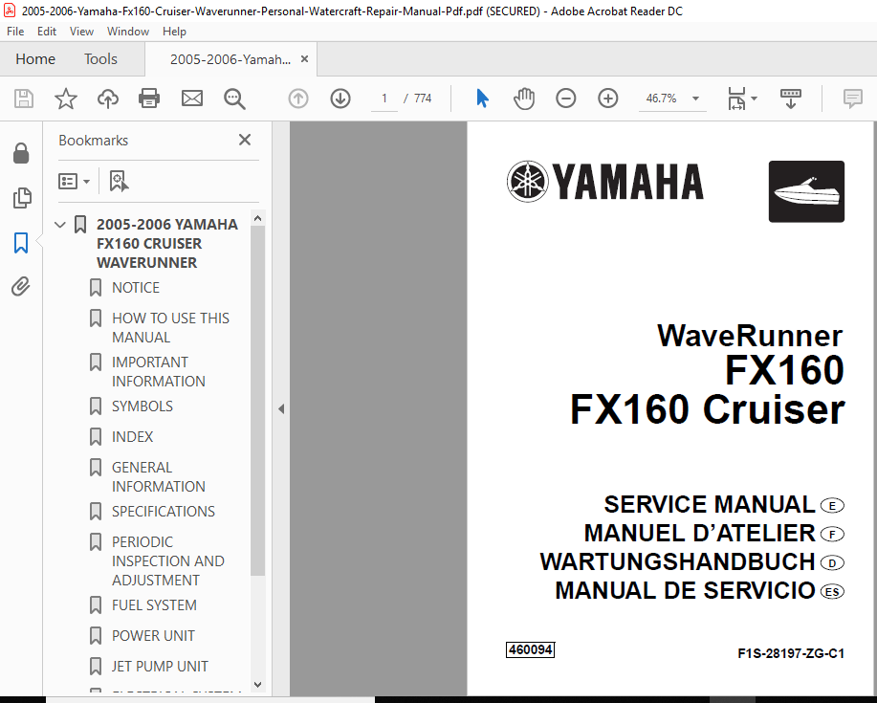Image resolution: width=877 pixels, height=703 pixels.
Task: Open the Edit menu
Action: coord(47,32)
